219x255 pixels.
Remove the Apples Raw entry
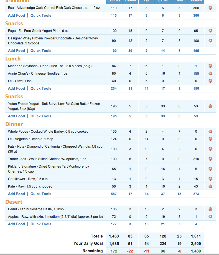(x=210, y=216)
